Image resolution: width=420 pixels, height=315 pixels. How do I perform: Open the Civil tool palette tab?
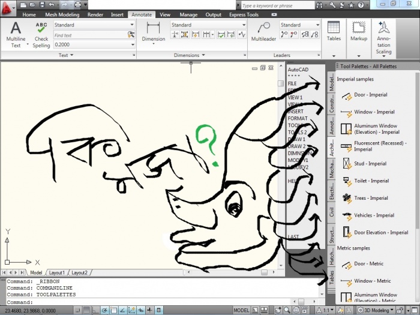(x=331, y=212)
